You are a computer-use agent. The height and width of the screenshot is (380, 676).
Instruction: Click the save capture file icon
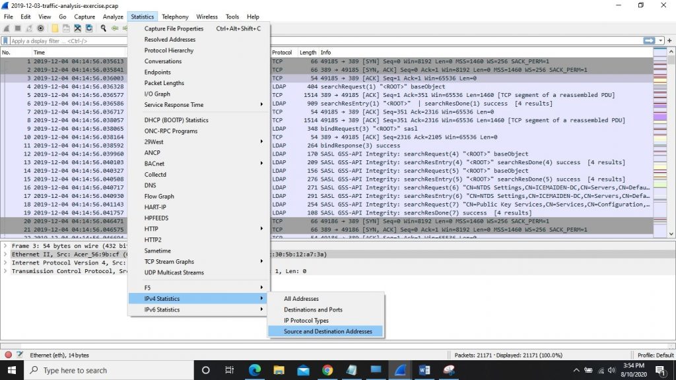coord(66,28)
